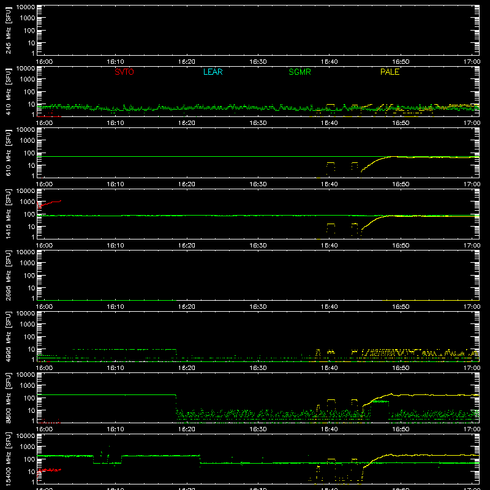Select the 15400 MHz [SFU] axis title

8,459
